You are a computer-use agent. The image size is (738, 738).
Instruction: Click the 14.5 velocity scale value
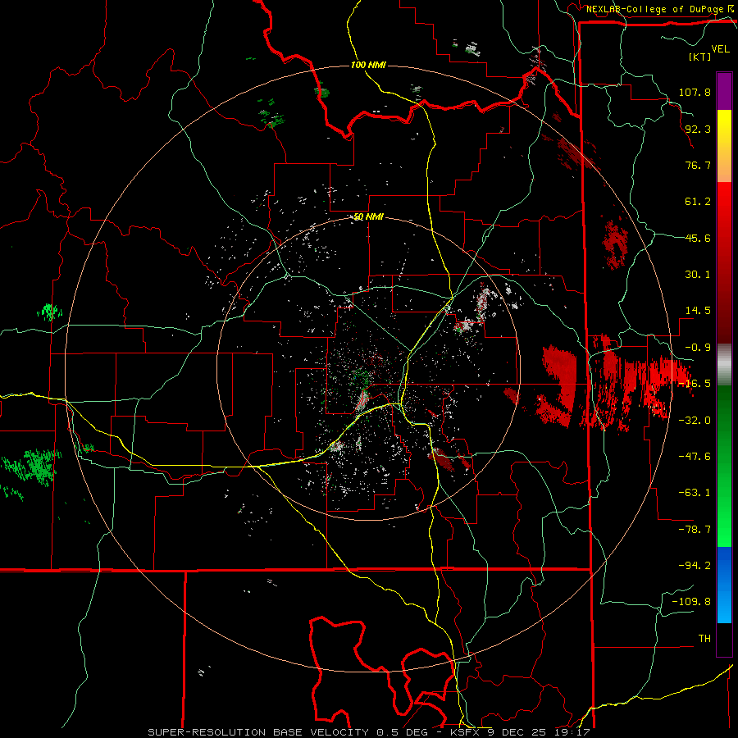[x=698, y=311]
